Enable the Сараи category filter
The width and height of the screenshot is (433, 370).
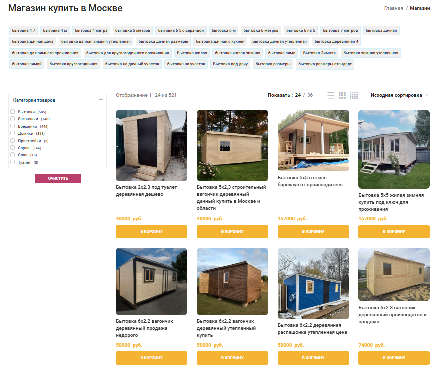[x=12, y=148]
